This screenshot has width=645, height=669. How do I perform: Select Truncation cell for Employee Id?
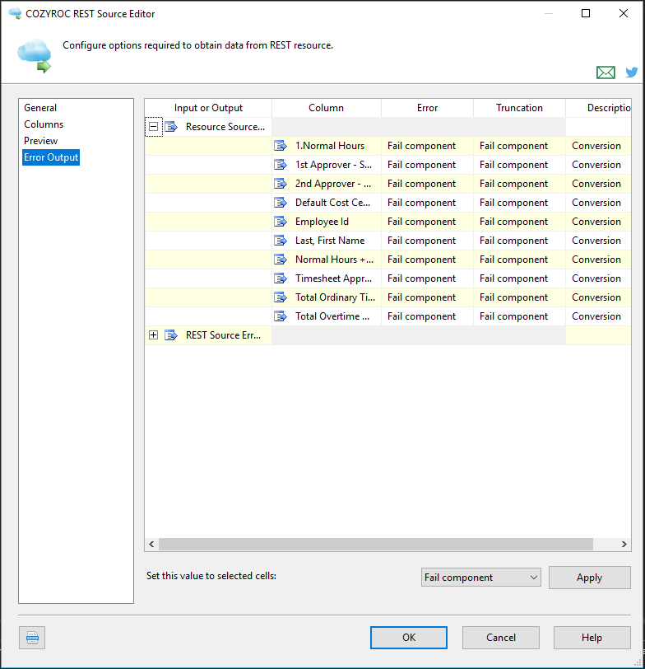coord(519,222)
